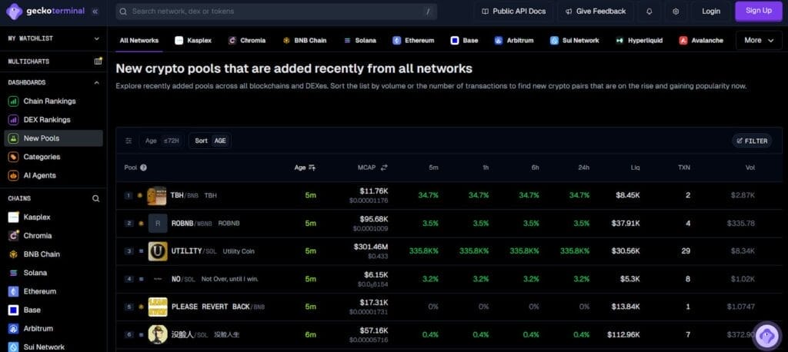Collapse the My Watchlist section

[x=96, y=38]
